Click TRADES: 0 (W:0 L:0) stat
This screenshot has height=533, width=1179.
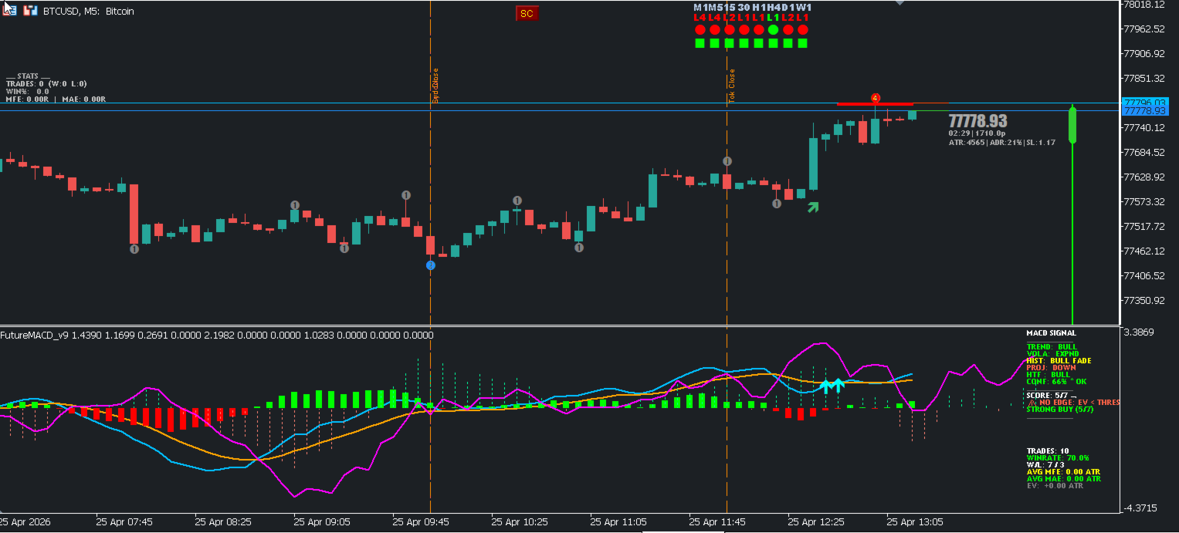[46, 83]
